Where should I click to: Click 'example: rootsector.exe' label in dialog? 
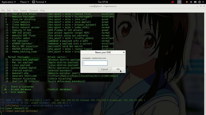(x=94, y=58)
